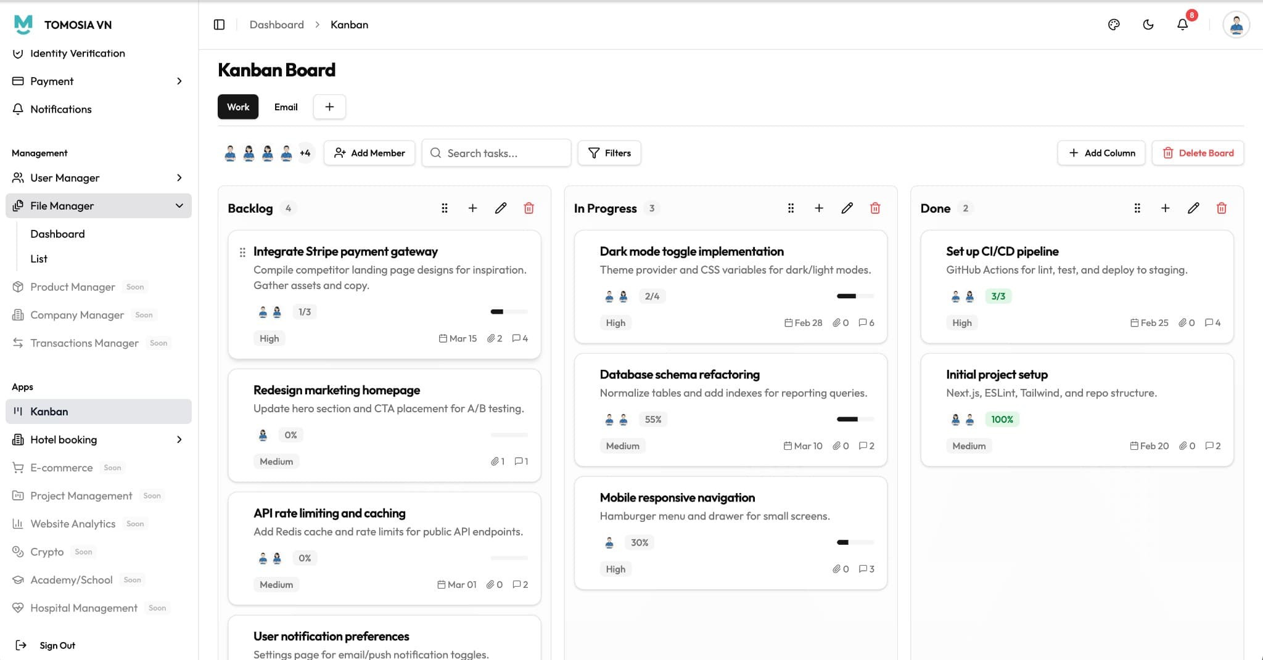This screenshot has height=660, width=1263.
Task: Delete the Backlog column trash icon
Action: [529, 208]
